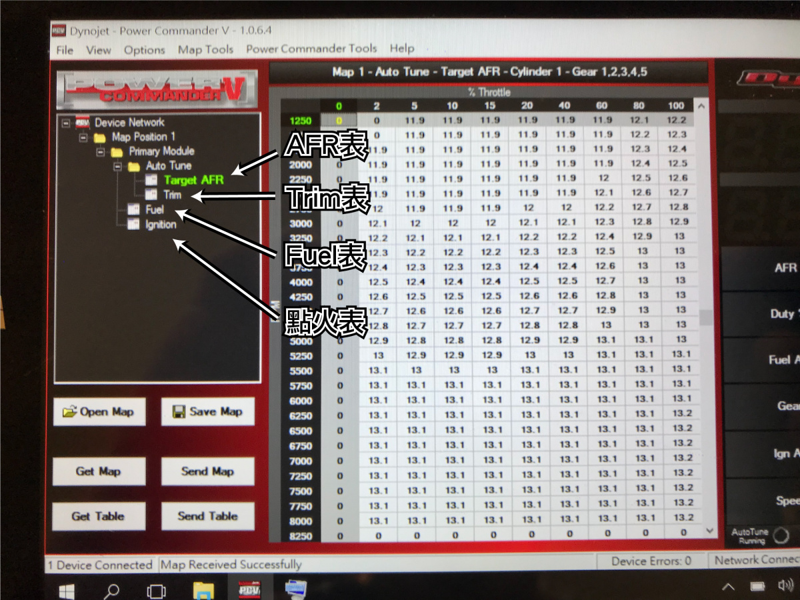Select the 0 % throttle column header
800x600 pixels.
pyautogui.click(x=339, y=106)
